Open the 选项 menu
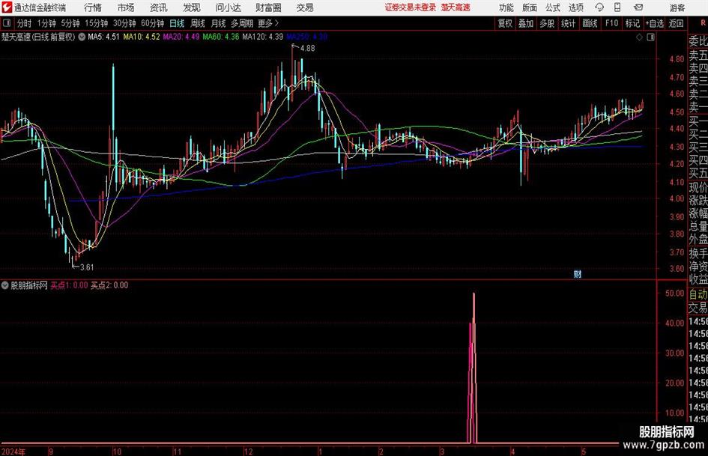This screenshot has width=708, height=456. (575, 7)
